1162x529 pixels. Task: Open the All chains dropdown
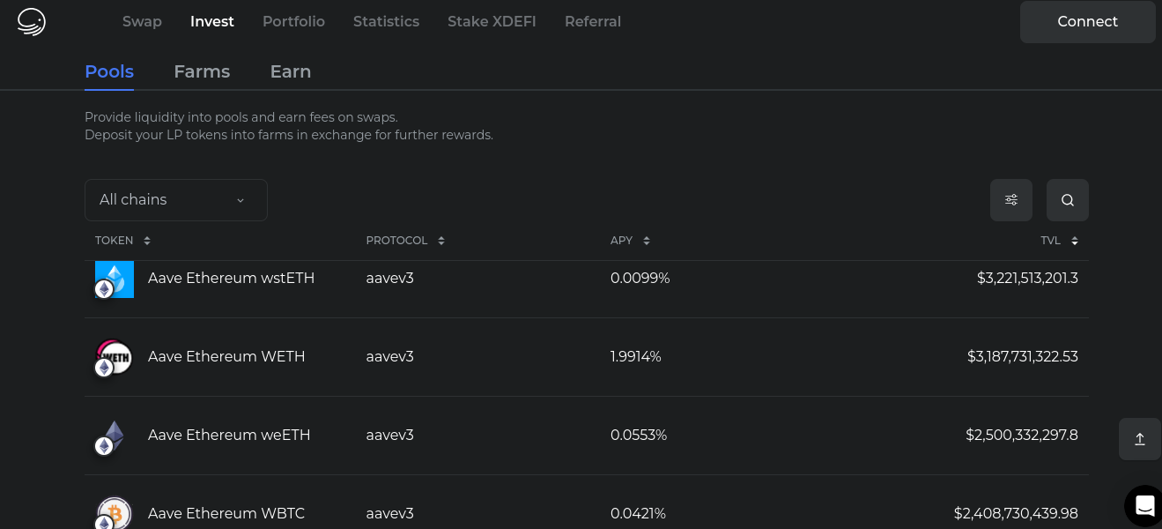tap(175, 200)
